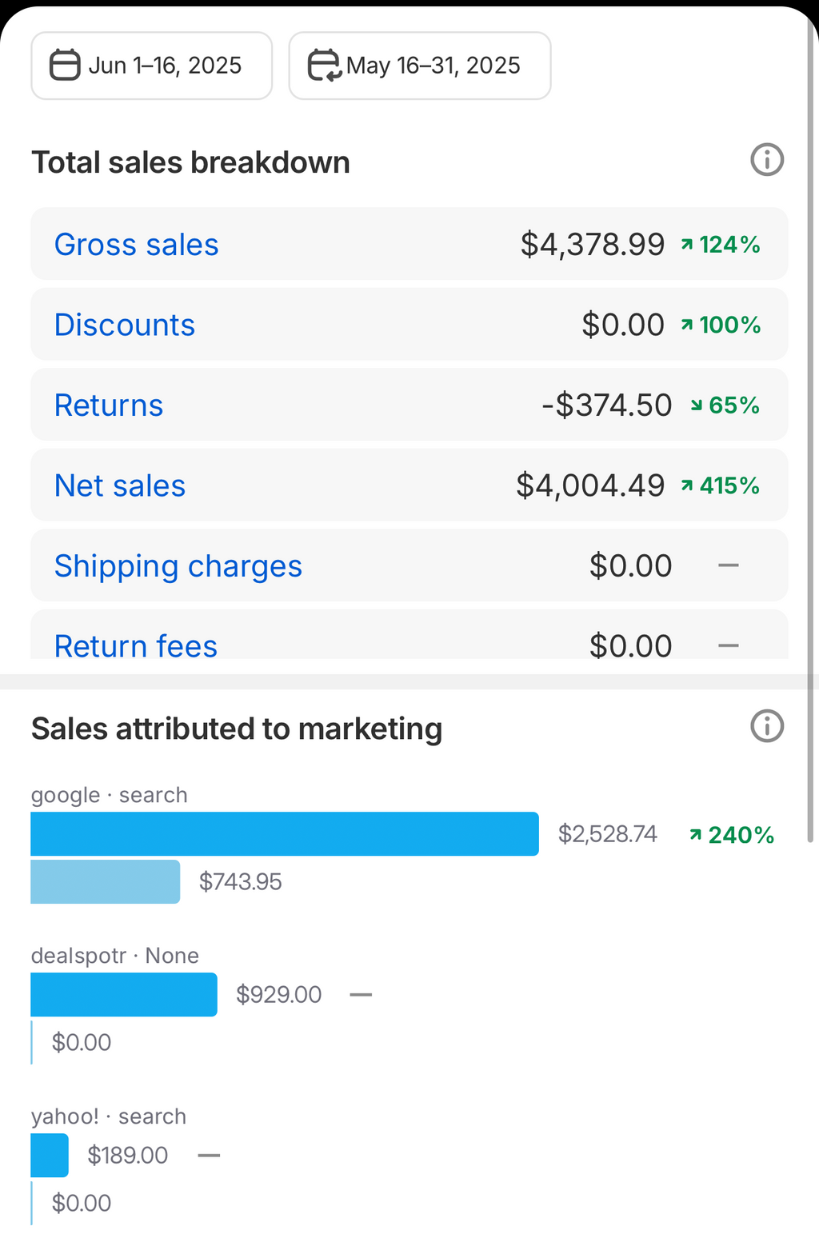The width and height of the screenshot is (819, 1238).
Task: Open the Shipping charges report
Action: point(178,565)
